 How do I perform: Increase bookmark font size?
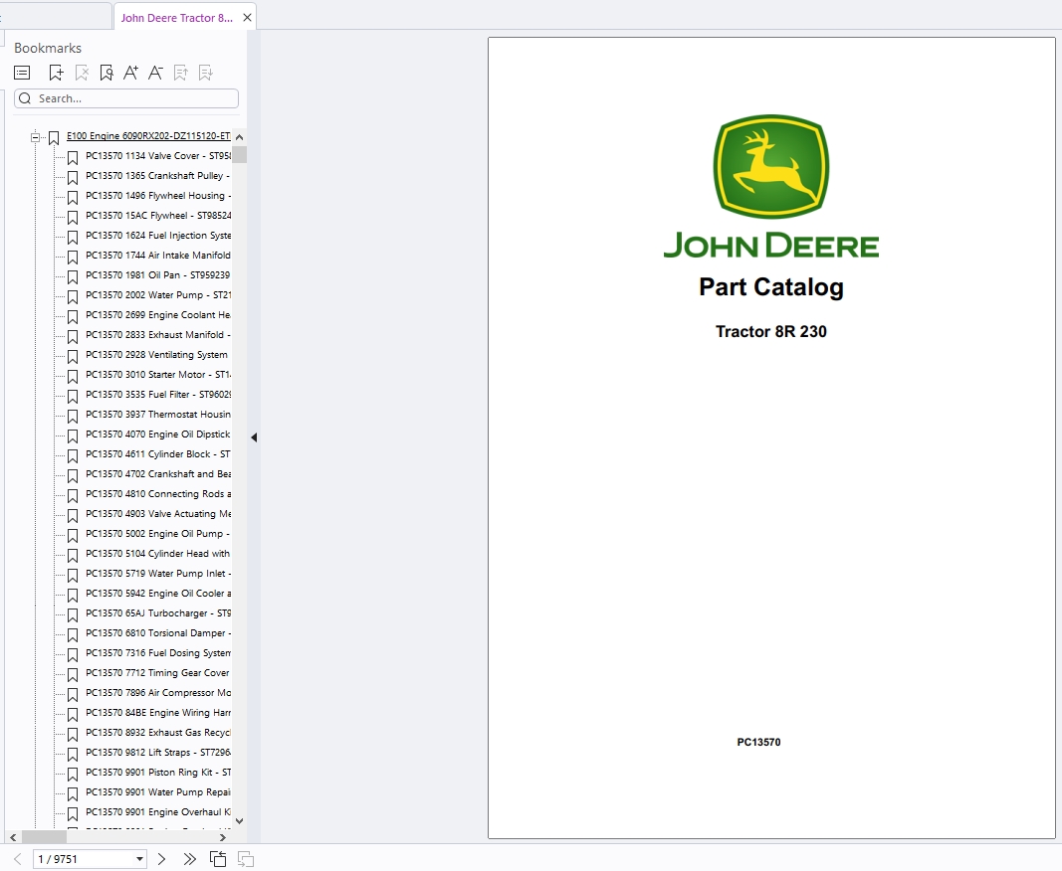[x=130, y=73]
